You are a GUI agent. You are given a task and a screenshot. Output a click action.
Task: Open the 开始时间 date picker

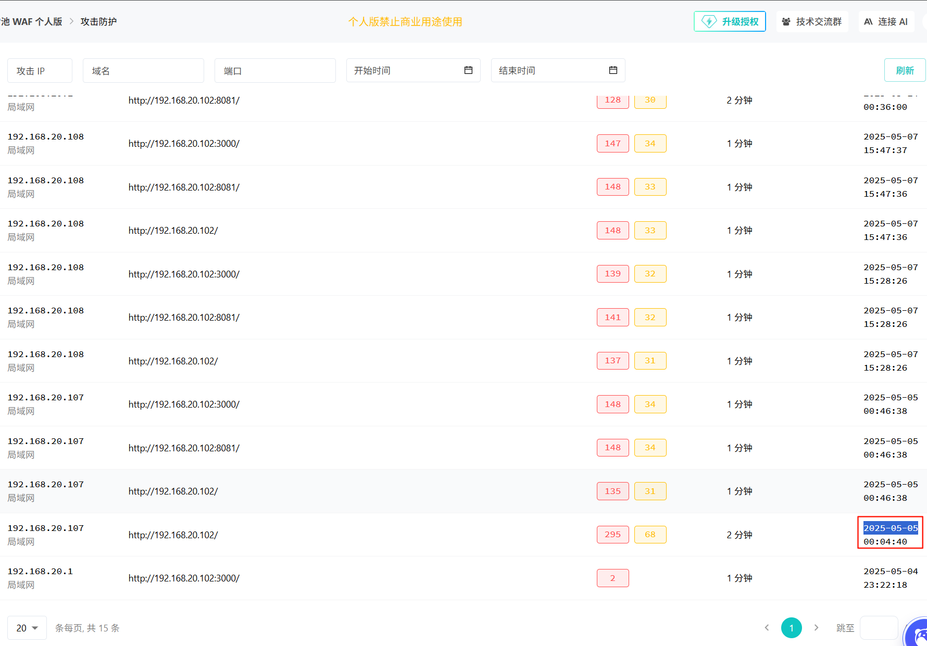413,70
